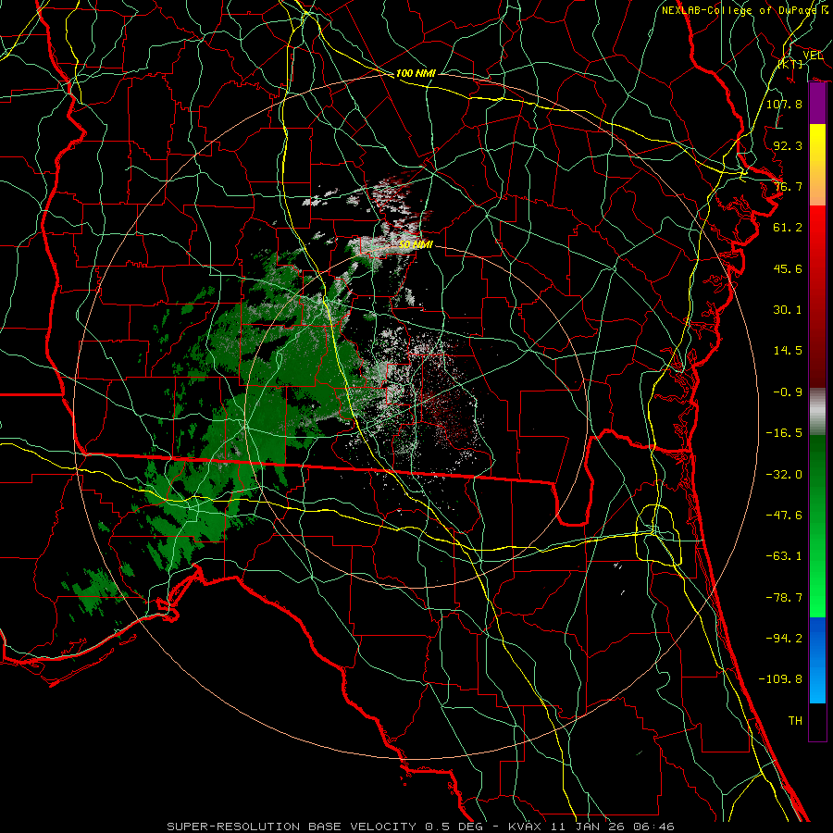Click the 100 NMI range ring label
Screen dimensions: 833x833
(x=416, y=73)
